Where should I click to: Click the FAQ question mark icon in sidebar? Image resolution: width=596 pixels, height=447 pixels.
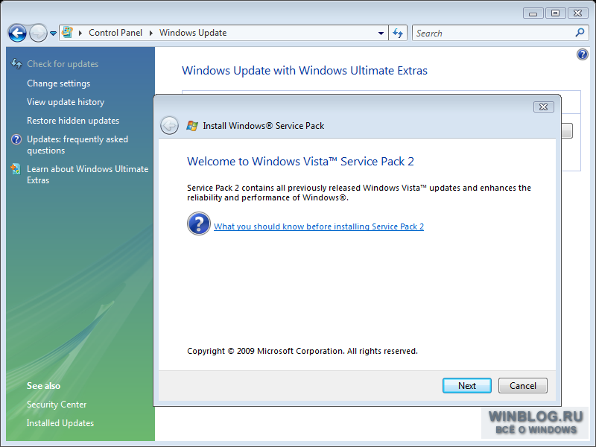click(16, 139)
